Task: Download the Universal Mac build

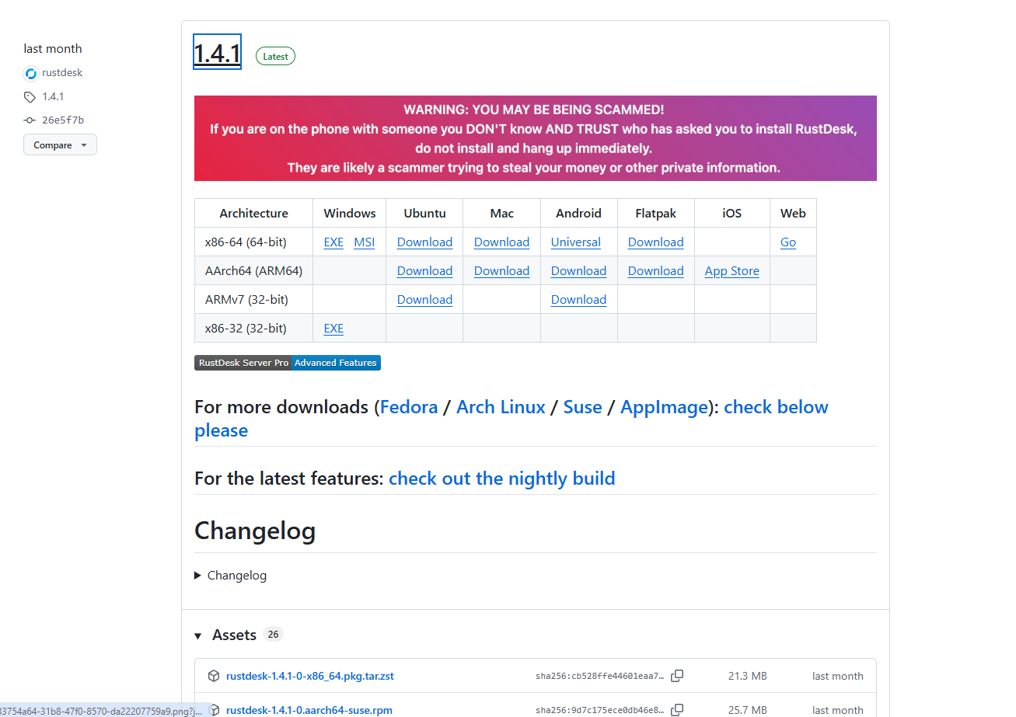Action: point(575,242)
